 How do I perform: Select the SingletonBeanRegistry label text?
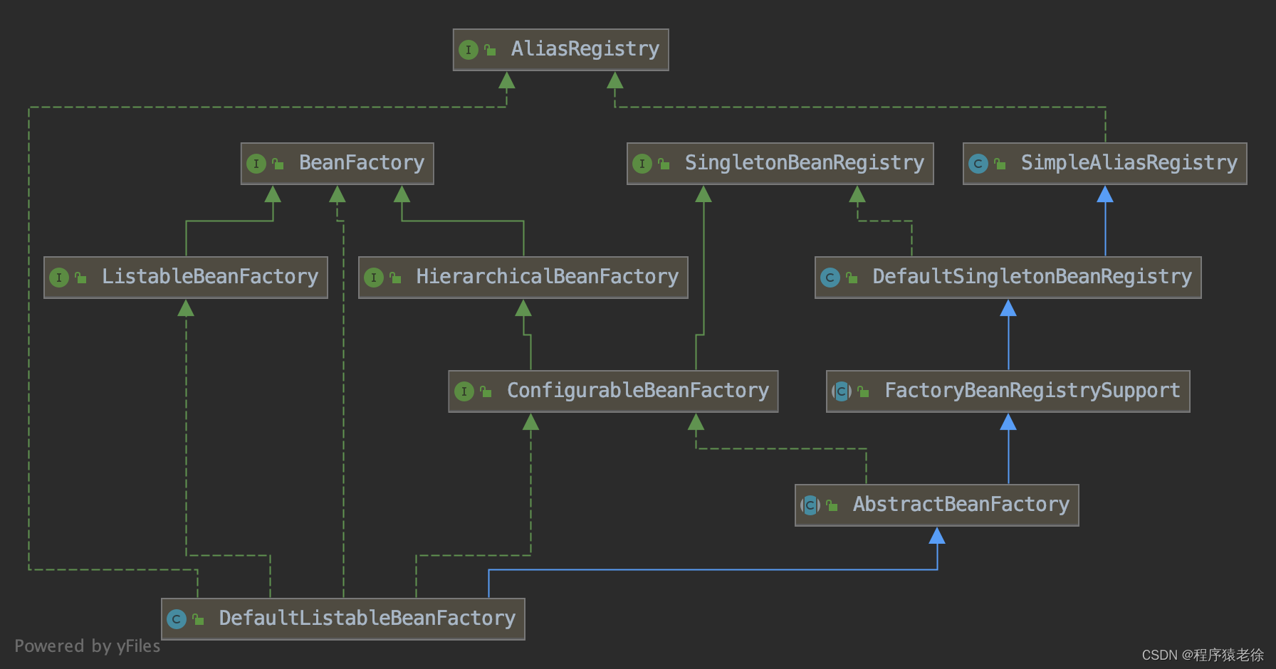805,163
